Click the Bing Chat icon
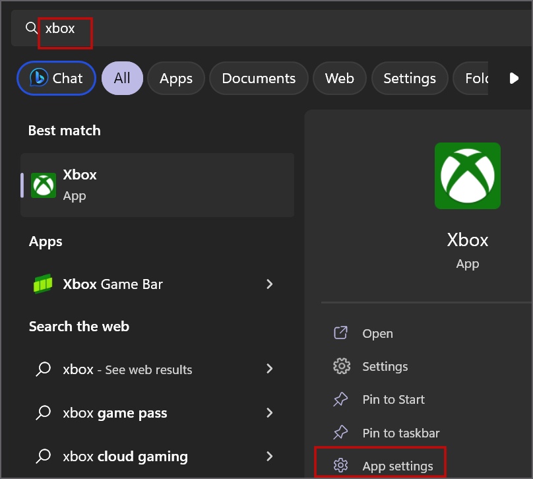The width and height of the screenshot is (533, 479). 40,78
